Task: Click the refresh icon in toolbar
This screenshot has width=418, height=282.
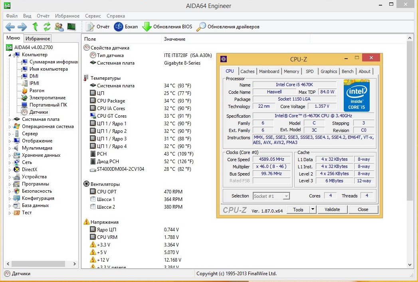Action: [47, 27]
